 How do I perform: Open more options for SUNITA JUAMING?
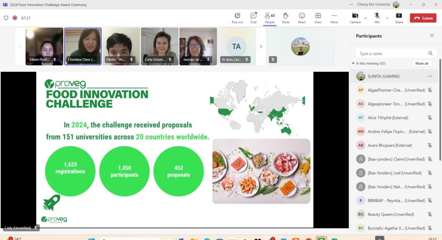429,76
